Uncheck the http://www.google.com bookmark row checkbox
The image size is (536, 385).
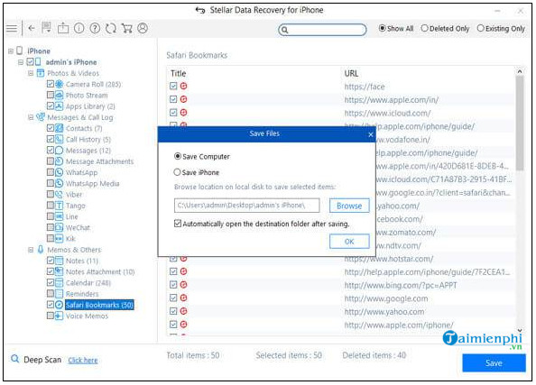[173, 298]
